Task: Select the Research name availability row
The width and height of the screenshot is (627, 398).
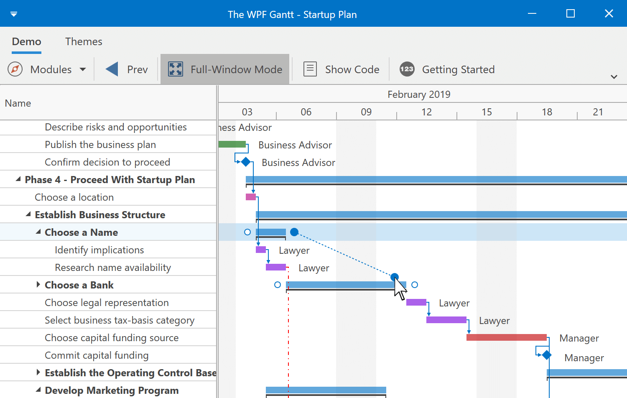Action: point(112,267)
